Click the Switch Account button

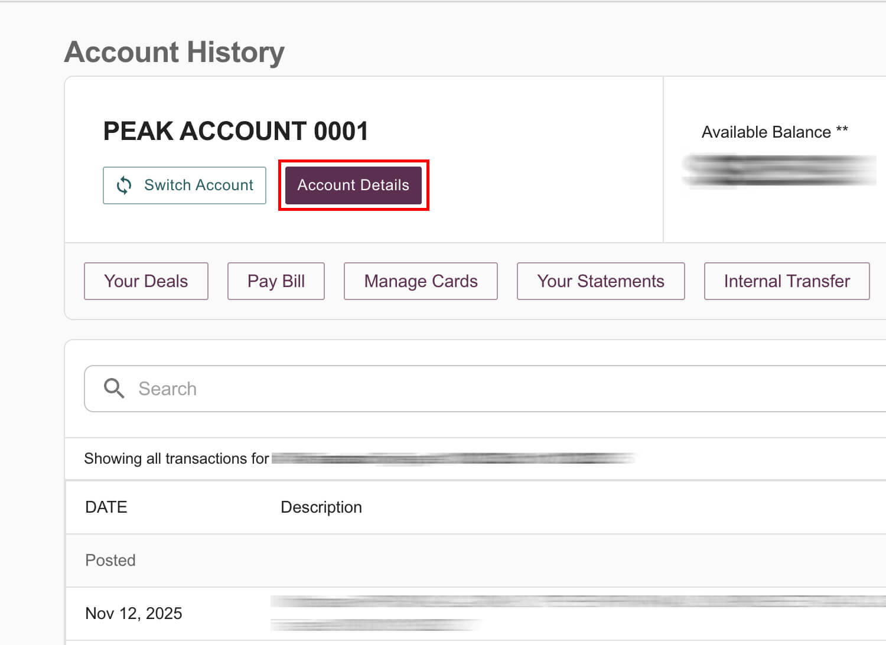coord(184,185)
